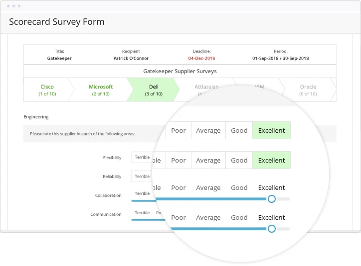
Task: Click the Collaboration slider handle
Action: (272, 199)
